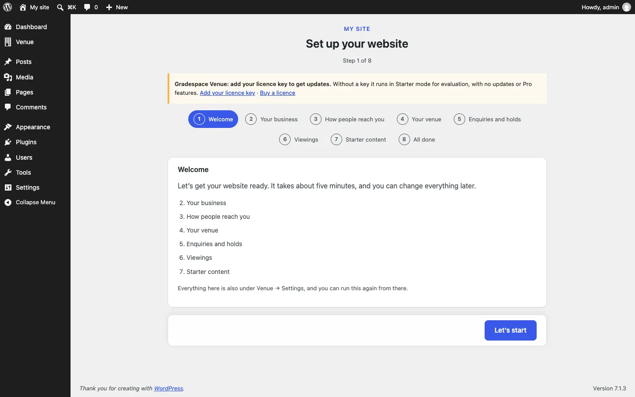Click the Dashboard gauge icon

pos(8,27)
